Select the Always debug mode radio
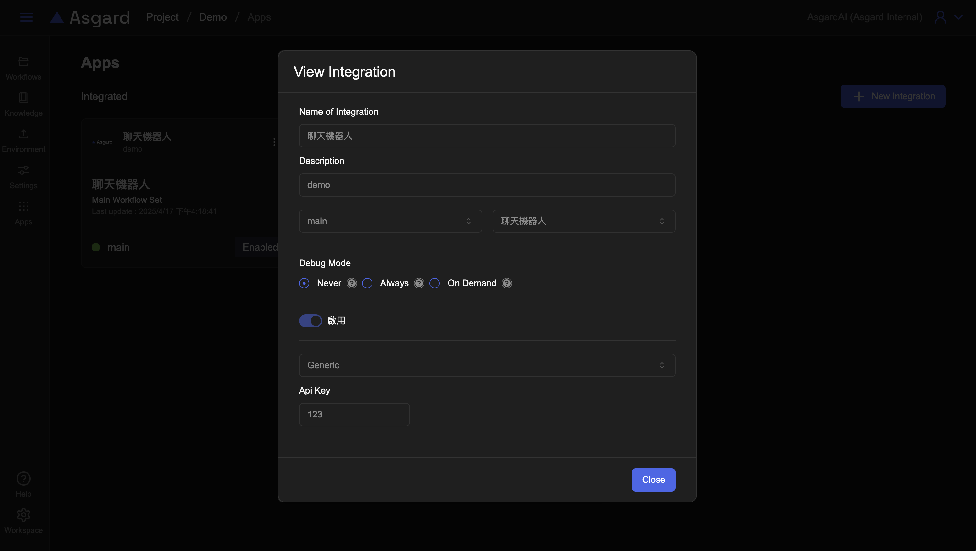The image size is (976, 551). [x=367, y=283]
